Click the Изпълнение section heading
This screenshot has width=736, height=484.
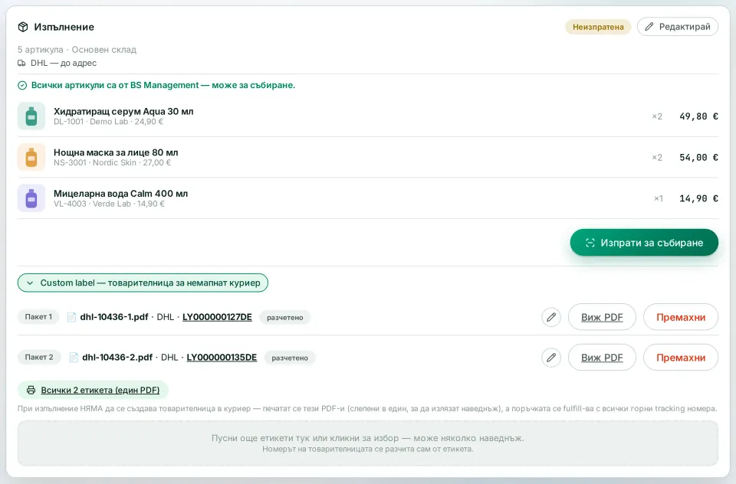click(64, 28)
